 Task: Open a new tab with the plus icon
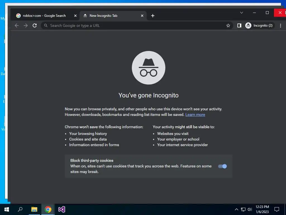click(153, 16)
